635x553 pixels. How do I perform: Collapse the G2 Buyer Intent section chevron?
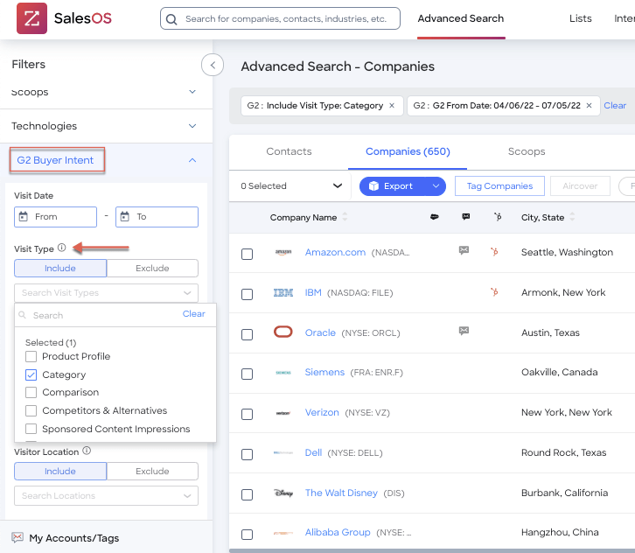[192, 160]
